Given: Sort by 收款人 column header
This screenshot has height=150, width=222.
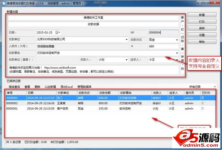Looking at the screenshot, I should (x=160, y=93).
